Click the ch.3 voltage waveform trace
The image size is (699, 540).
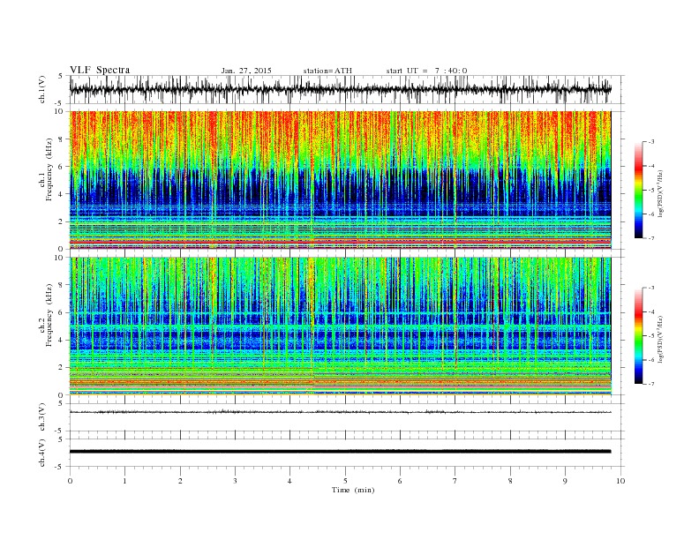[x=340, y=412]
